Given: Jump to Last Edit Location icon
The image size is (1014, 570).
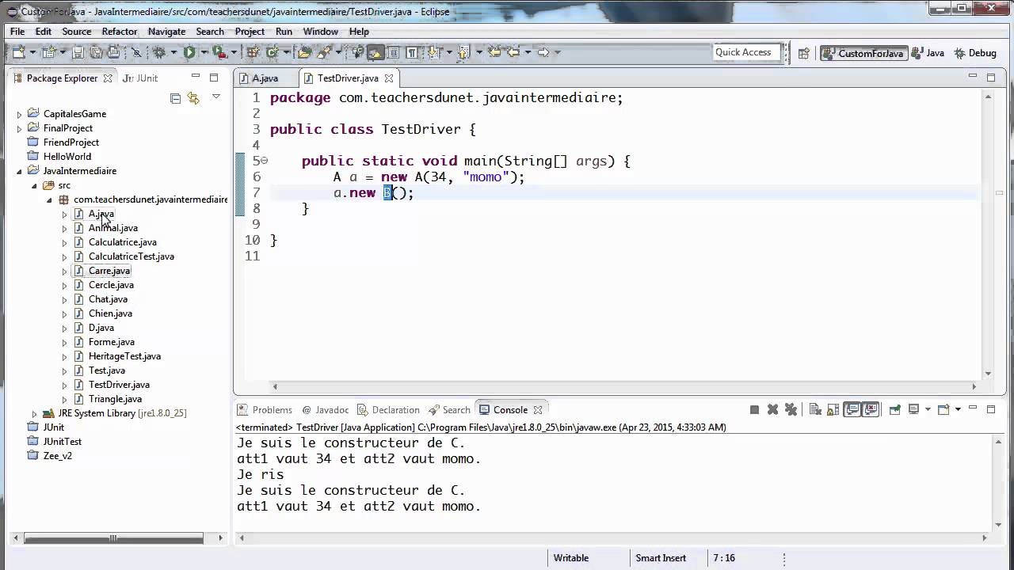Looking at the screenshot, I should click(494, 52).
